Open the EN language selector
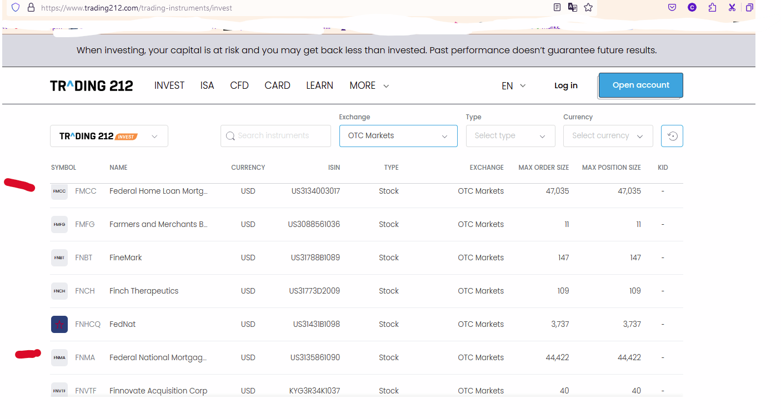This screenshot has width=781, height=419. [x=514, y=85]
